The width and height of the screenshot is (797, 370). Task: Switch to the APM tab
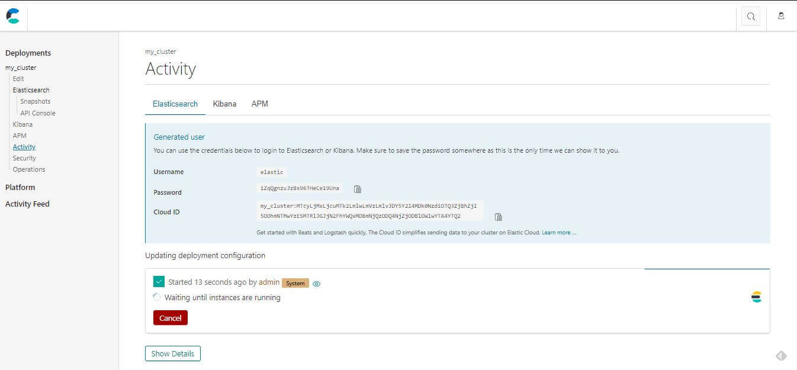tap(259, 104)
